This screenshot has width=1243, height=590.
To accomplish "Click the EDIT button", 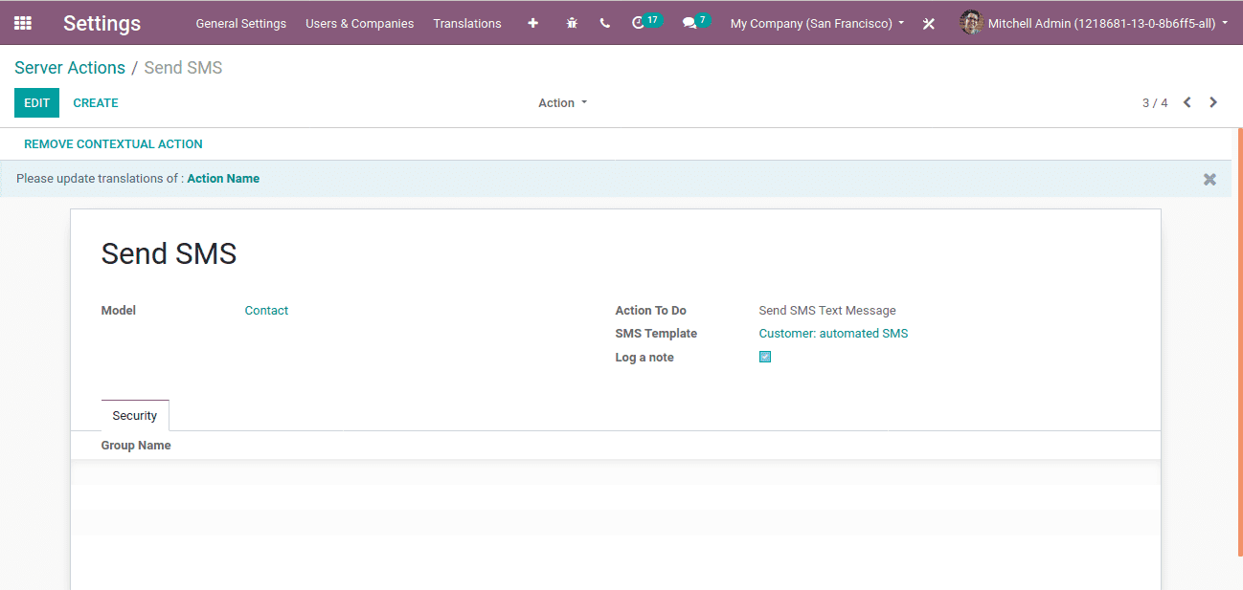I will (36, 102).
